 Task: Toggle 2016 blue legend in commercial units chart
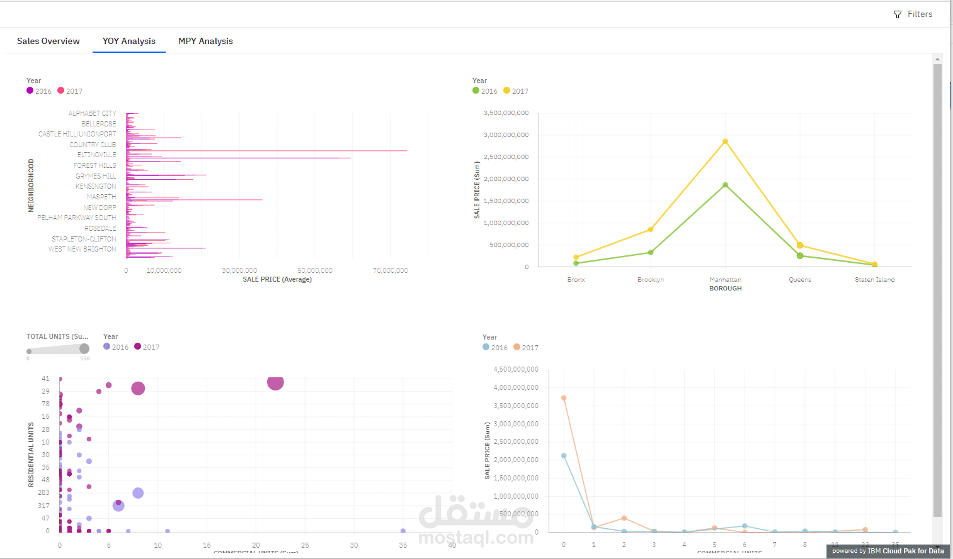pyautogui.click(x=495, y=347)
